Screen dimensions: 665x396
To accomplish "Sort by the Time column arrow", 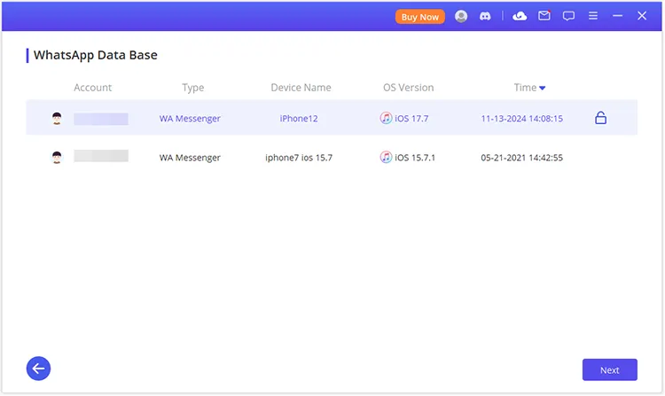I will tap(542, 88).
